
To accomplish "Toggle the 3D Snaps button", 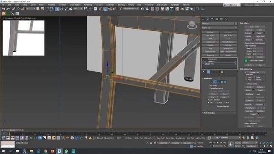I will click(101, 9).
